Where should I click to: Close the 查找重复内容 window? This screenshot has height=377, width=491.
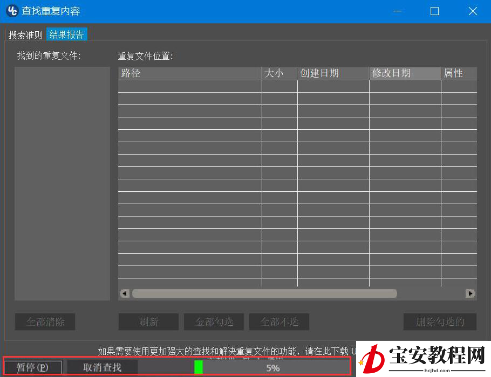coord(473,11)
